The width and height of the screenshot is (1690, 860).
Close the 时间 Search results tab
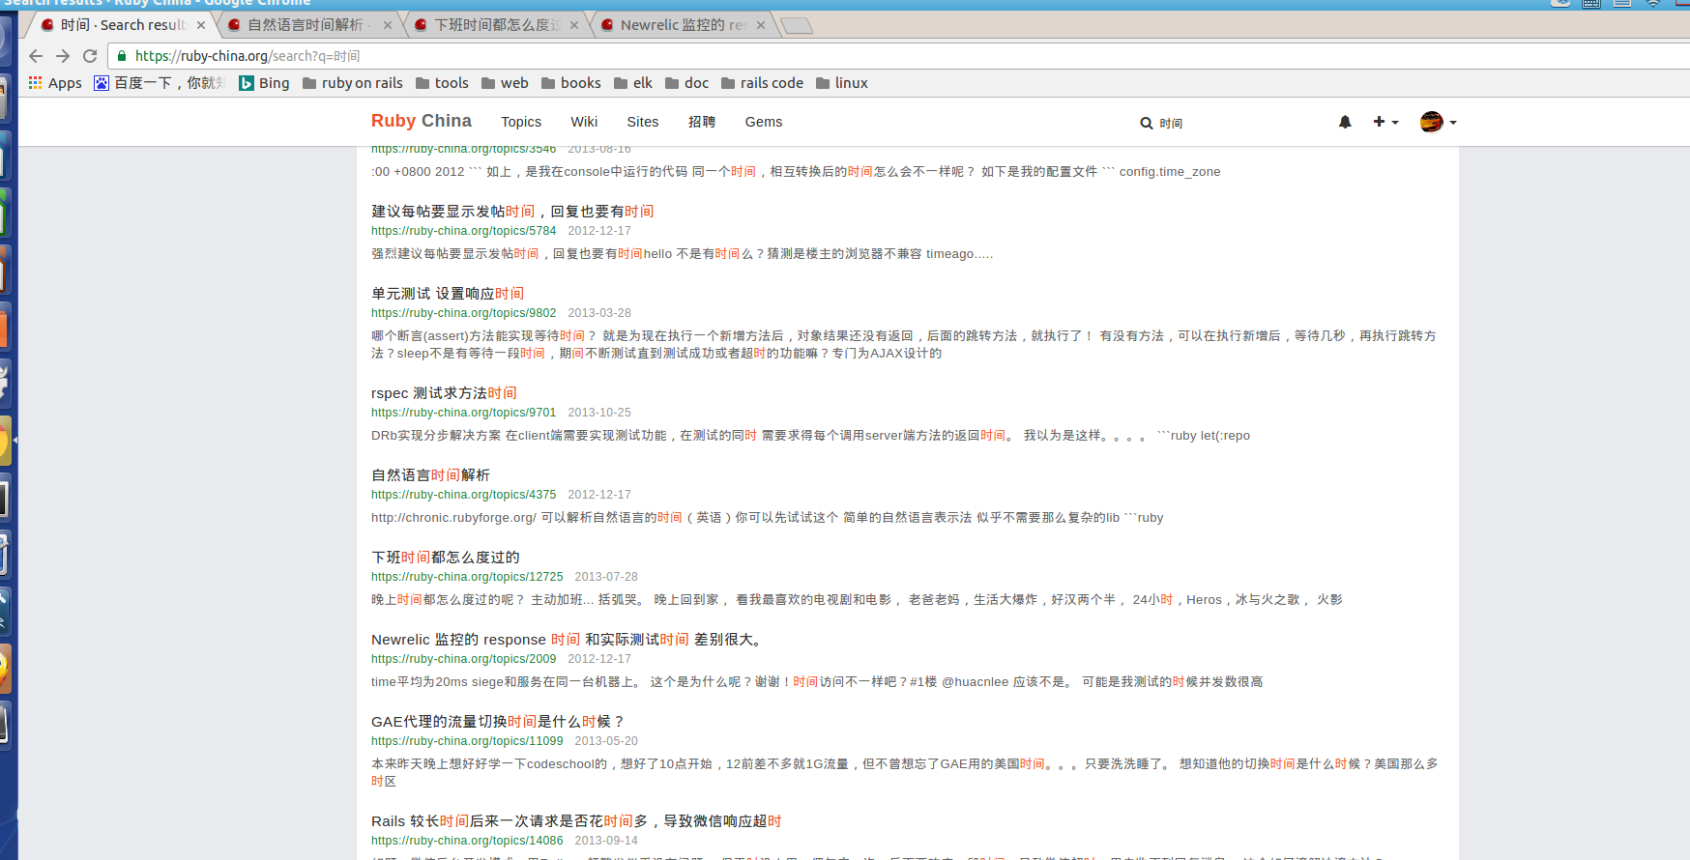[x=201, y=25]
